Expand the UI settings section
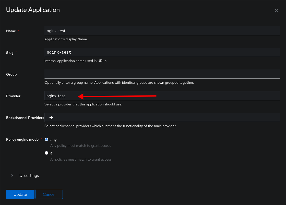286x205 pixels. 12,175
